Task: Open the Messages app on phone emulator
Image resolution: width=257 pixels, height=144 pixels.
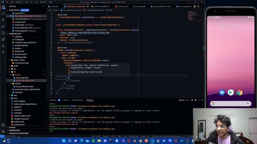Action: click(222, 92)
